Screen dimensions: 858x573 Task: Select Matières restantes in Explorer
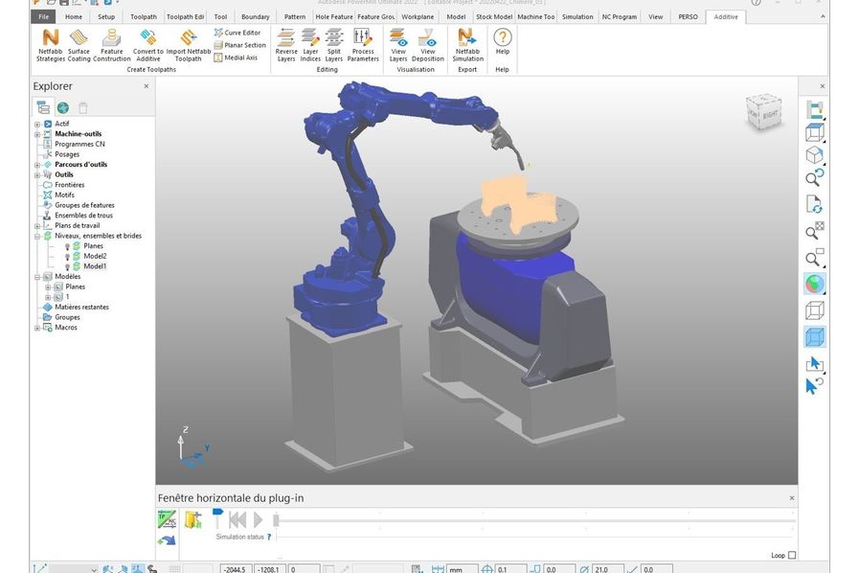(81, 308)
